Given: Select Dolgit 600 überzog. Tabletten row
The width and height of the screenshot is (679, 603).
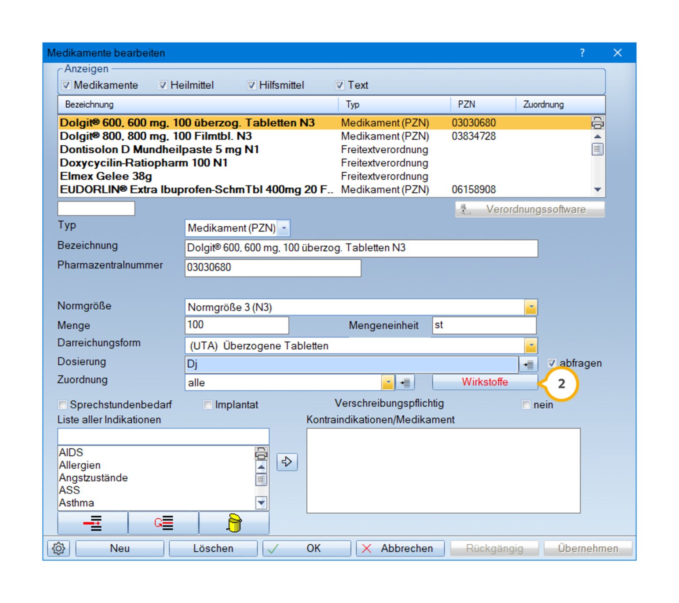Looking at the screenshot, I should (x=324, y=123).
